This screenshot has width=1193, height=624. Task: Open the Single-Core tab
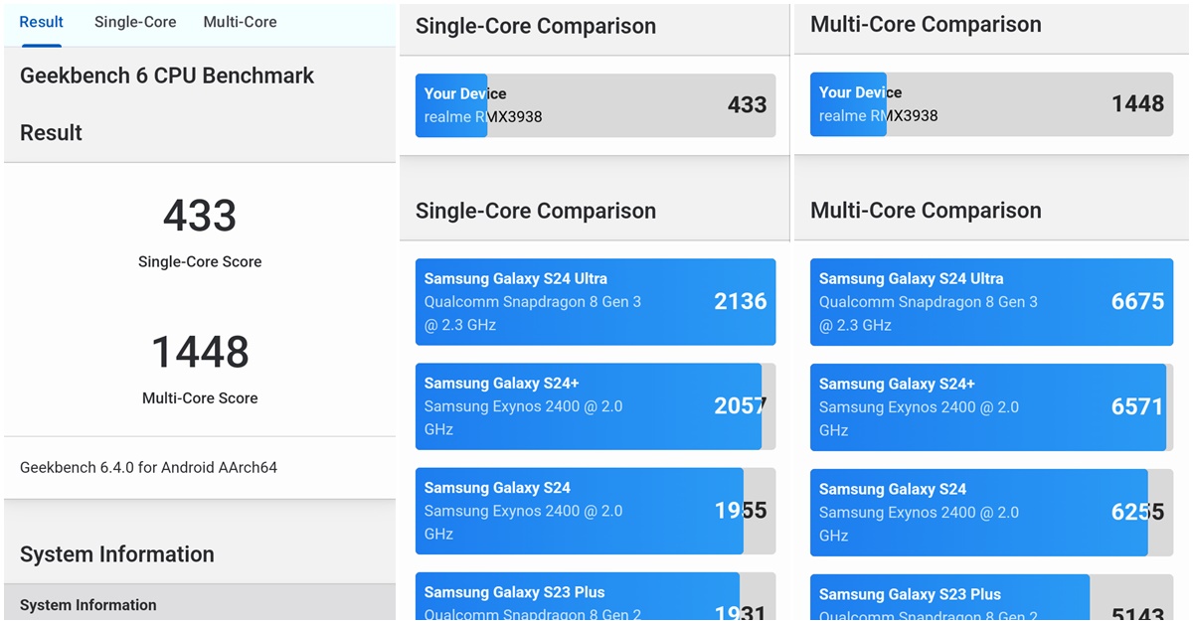point(135,22)
